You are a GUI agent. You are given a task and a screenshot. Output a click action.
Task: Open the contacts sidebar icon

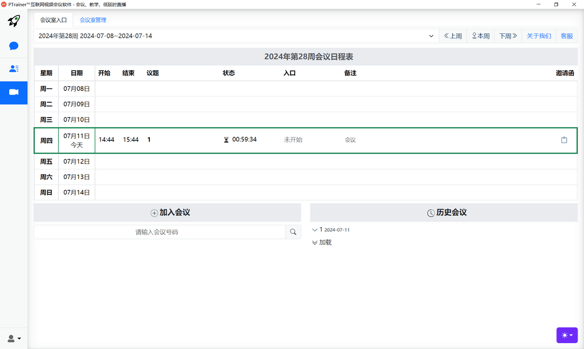coord(14,69)
